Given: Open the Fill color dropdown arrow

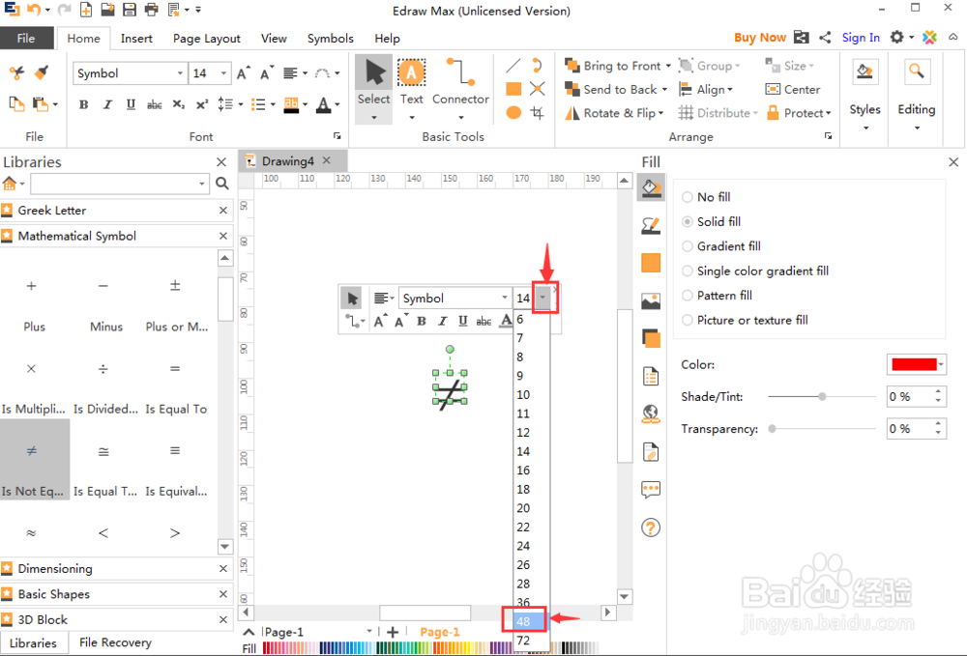Looking at the screenshot, I should pyautogui.click(x=941, y=364).
